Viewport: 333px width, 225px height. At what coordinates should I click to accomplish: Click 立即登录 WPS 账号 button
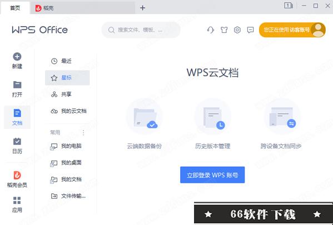[212, 175]
